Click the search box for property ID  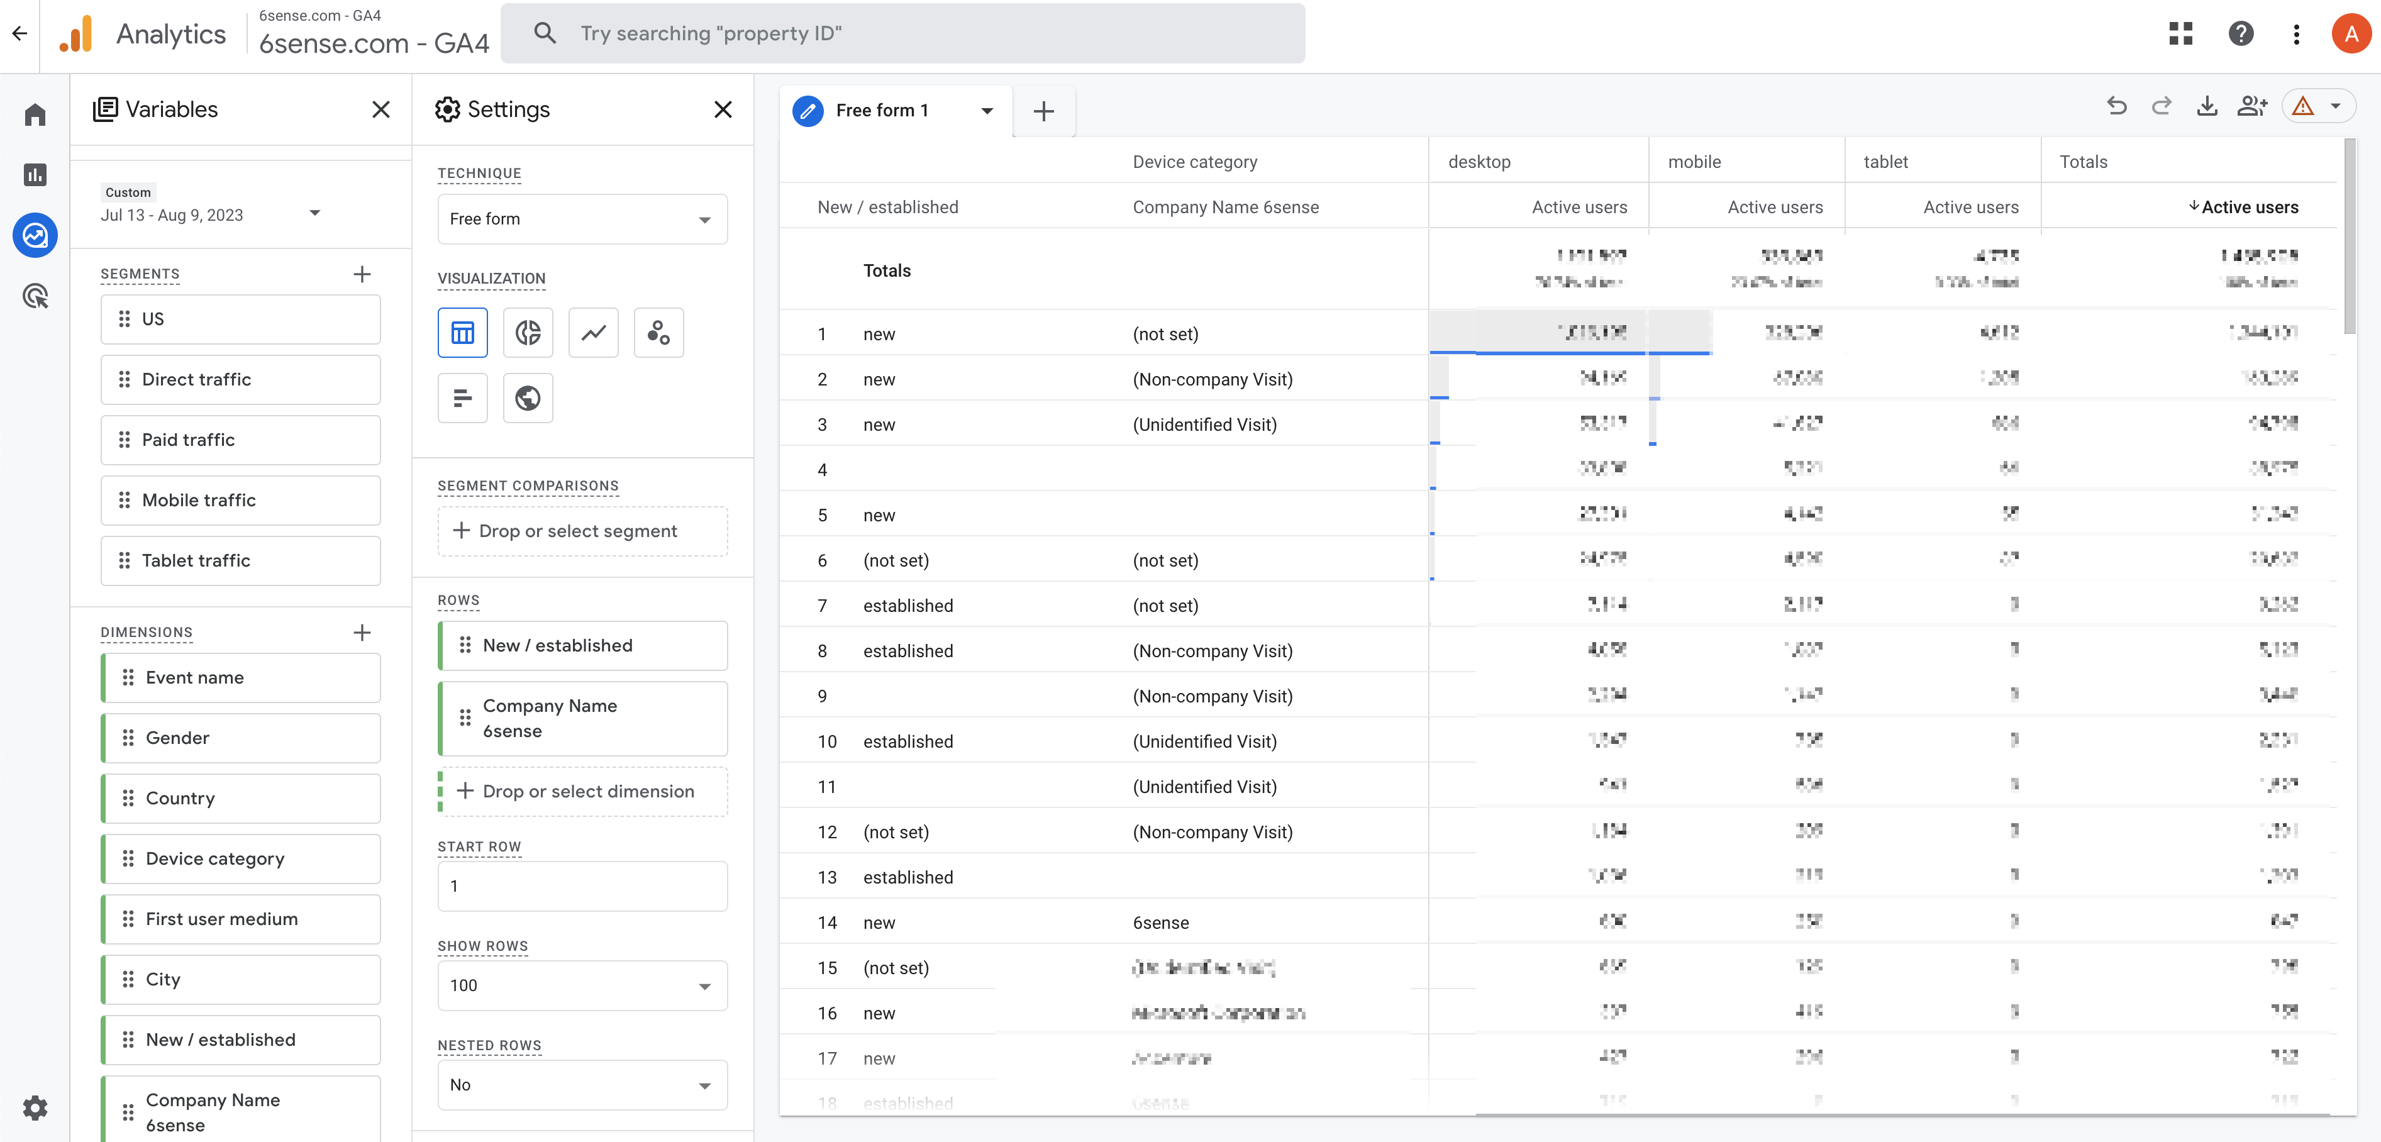pos(903,33)
